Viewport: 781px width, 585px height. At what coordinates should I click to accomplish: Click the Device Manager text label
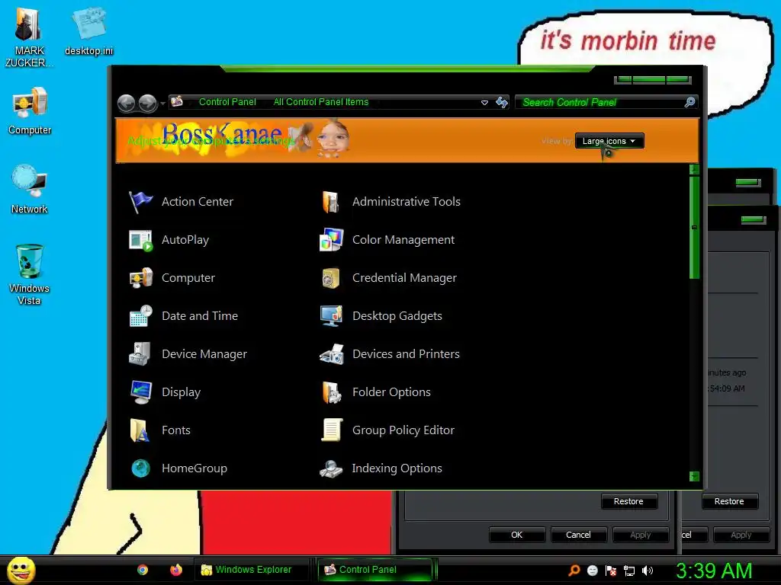click(204, 354)
